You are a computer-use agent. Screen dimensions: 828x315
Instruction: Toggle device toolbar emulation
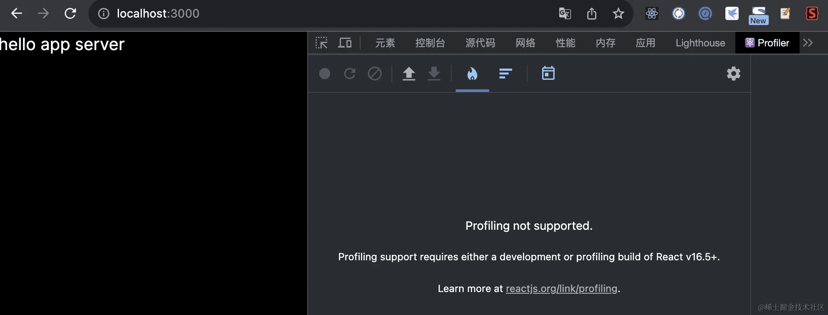pos(345,43)
